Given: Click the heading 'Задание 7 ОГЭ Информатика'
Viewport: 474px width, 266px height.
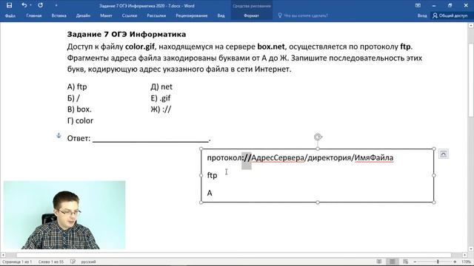Looking at the screenshot, I should [x=127, y=35].
